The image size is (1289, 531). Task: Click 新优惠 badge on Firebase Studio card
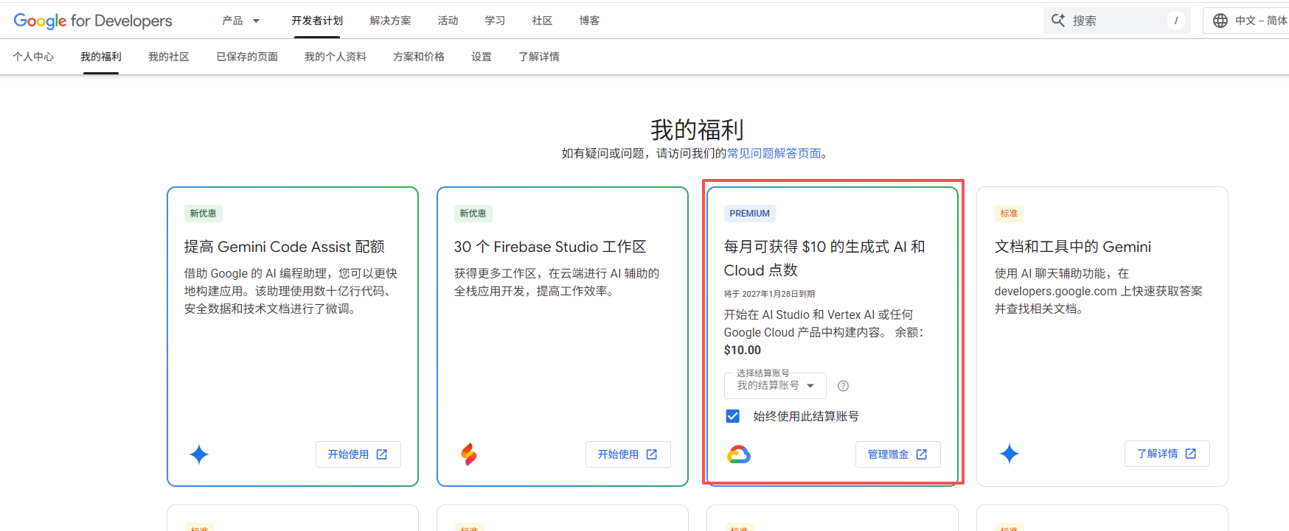473,214
